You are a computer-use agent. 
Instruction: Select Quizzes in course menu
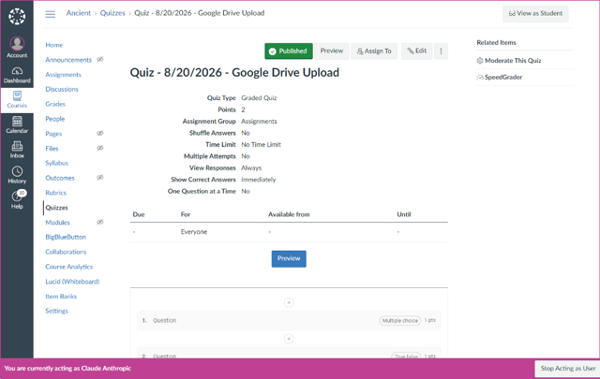56,208
